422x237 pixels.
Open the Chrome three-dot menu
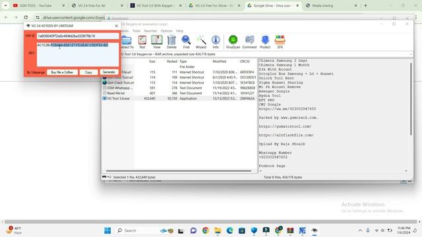(416, 17)
